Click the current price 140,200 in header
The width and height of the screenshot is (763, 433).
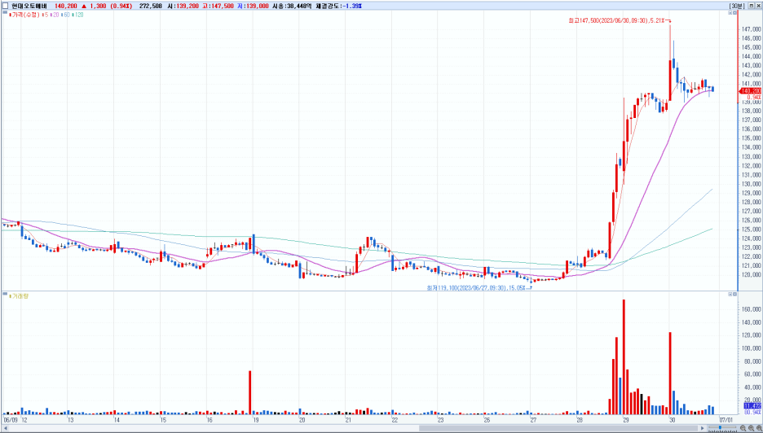click(x=66, y=7)
